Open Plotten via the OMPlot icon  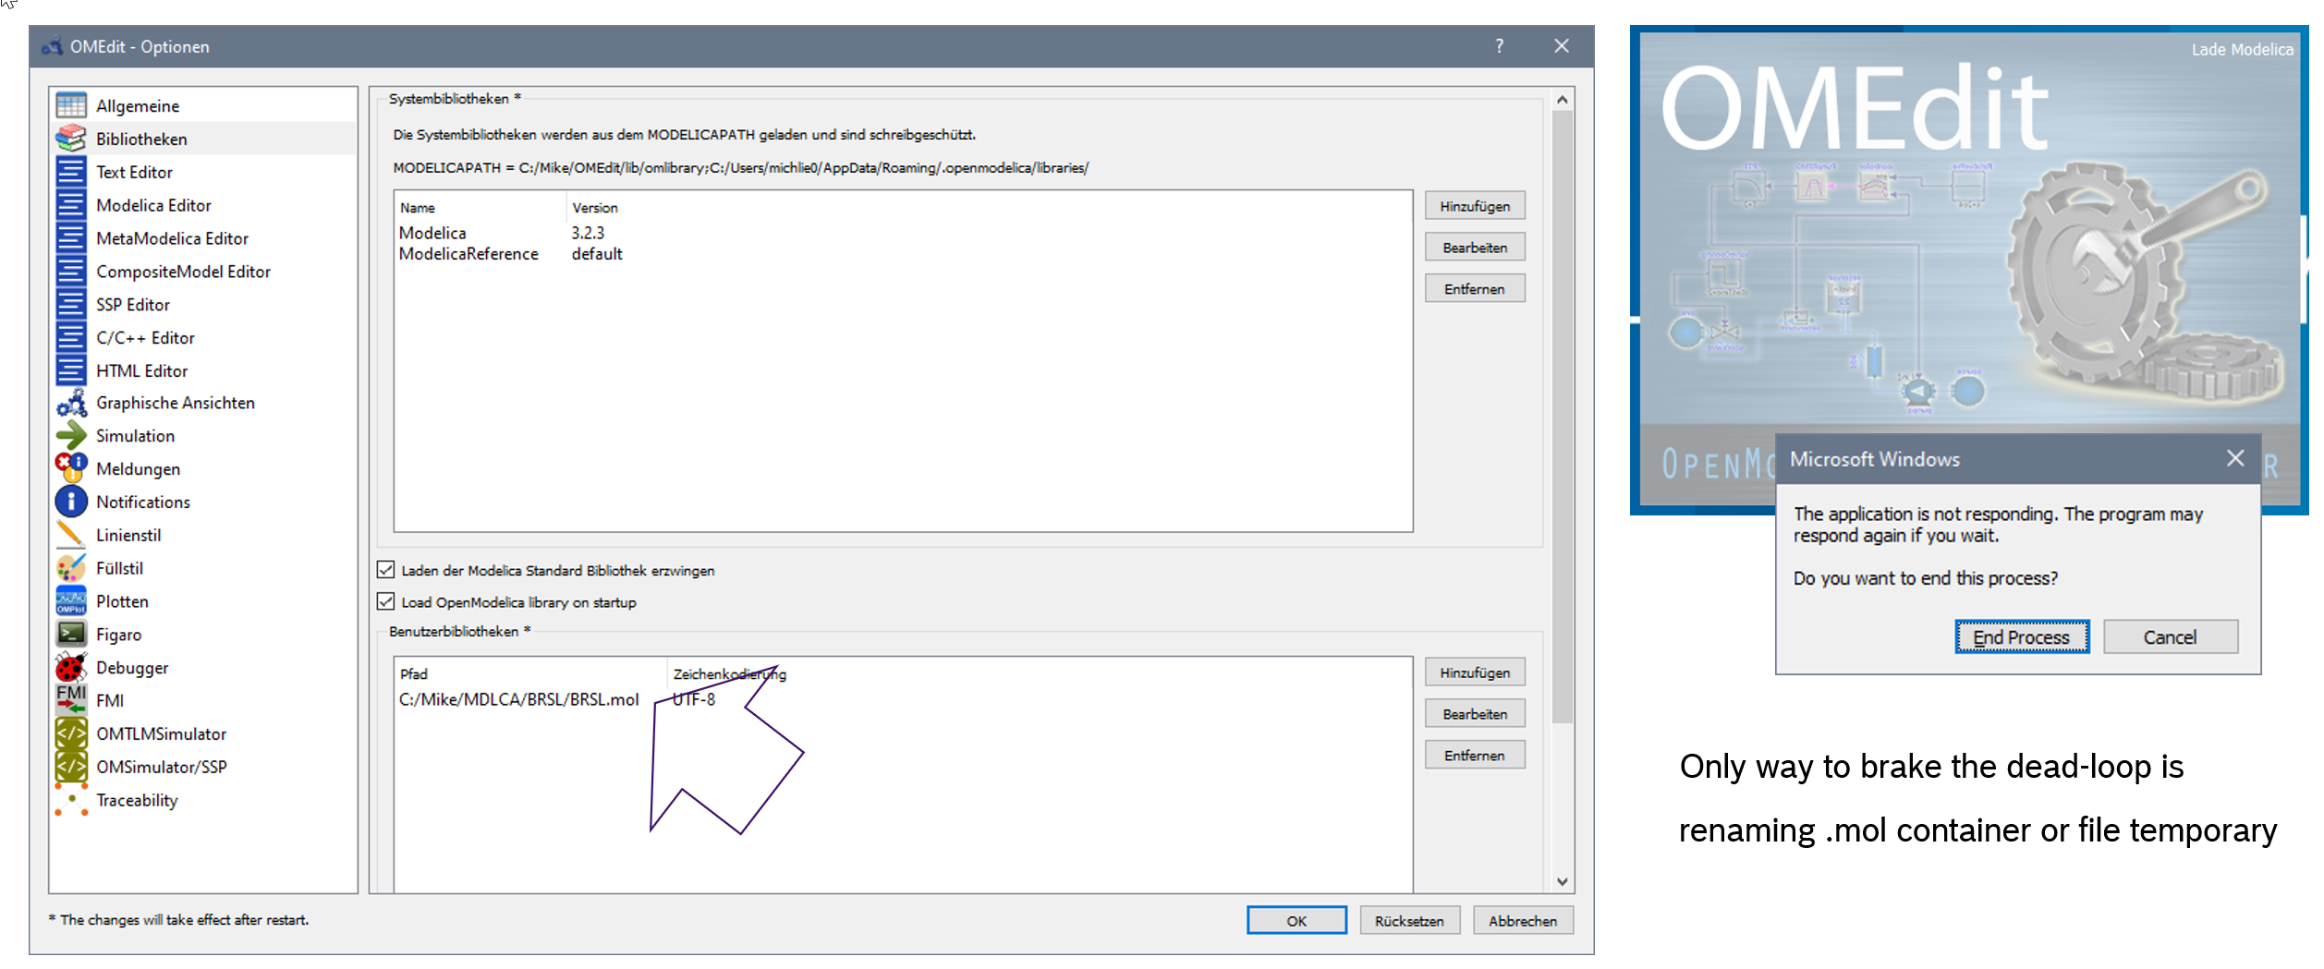70,600
